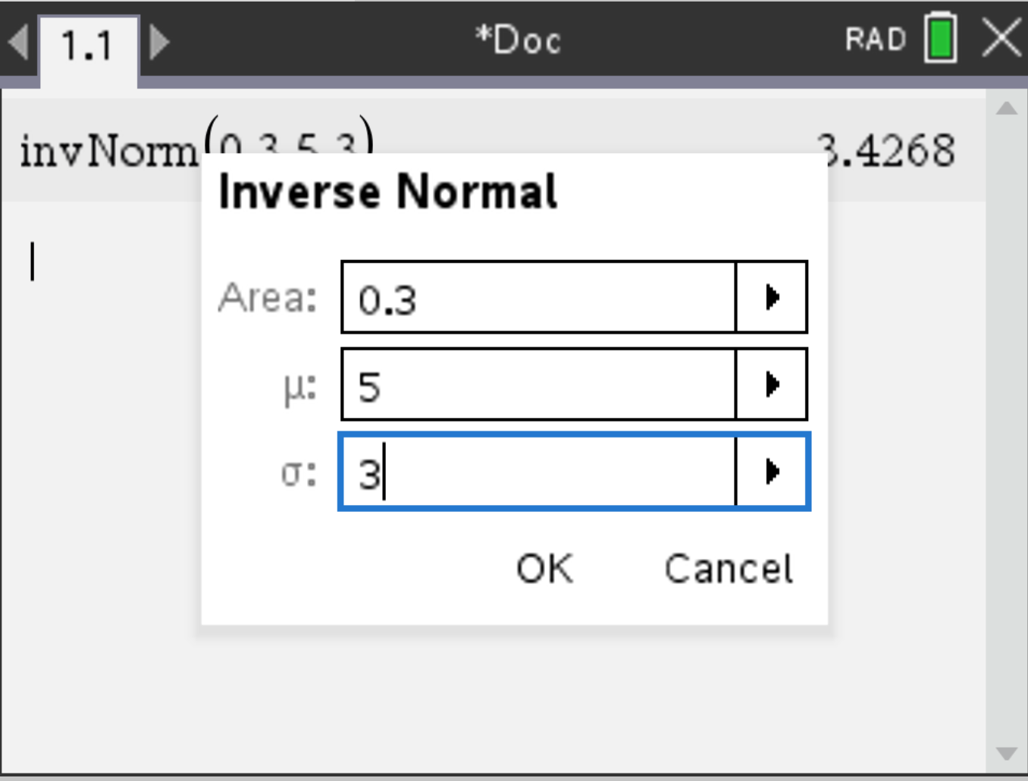Image resolution: width=1028 pixels, height=781 pixels.
Task: Go to the next page with the right arrow
Action: [x=159, y=42]
